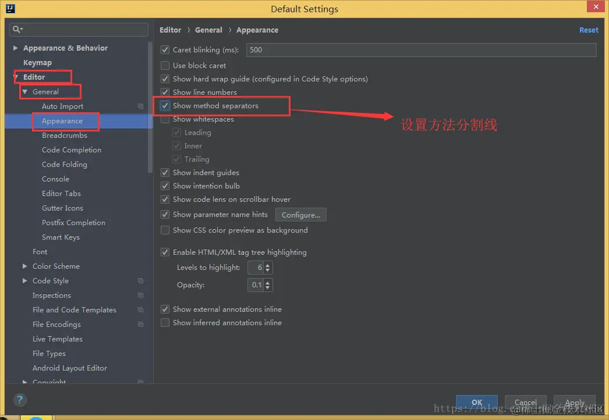
Task: Close the Default Settings dialog
Action: 596,6
